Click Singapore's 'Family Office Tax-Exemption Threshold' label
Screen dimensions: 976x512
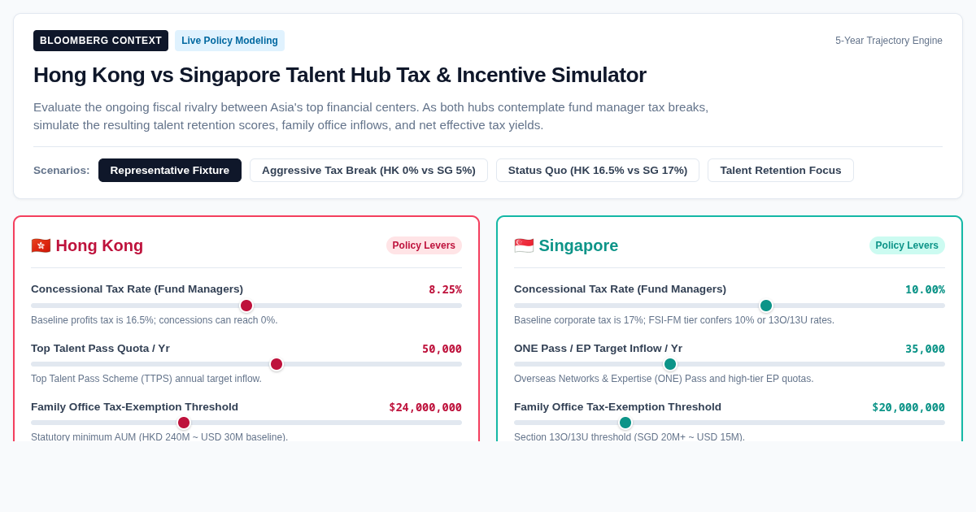617,407
